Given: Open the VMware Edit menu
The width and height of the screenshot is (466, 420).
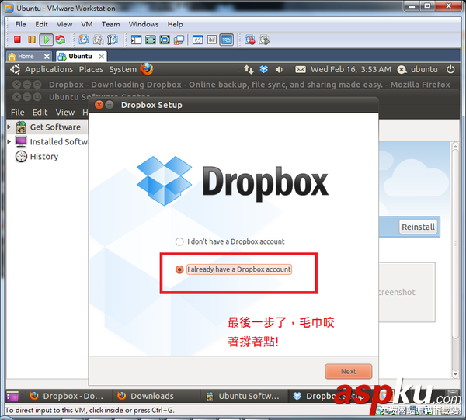Looking at the screenshot, I should coord(41,24).
